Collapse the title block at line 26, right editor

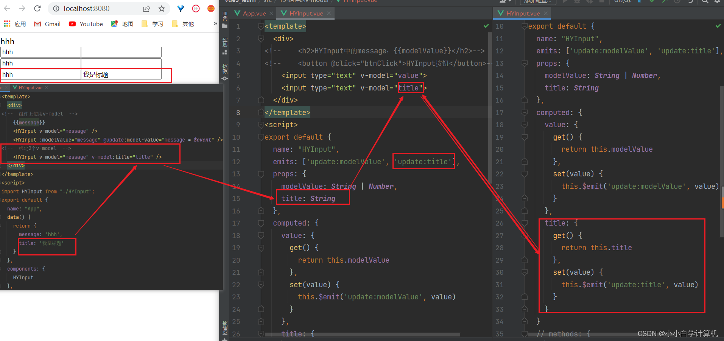[x=525, y=223]
